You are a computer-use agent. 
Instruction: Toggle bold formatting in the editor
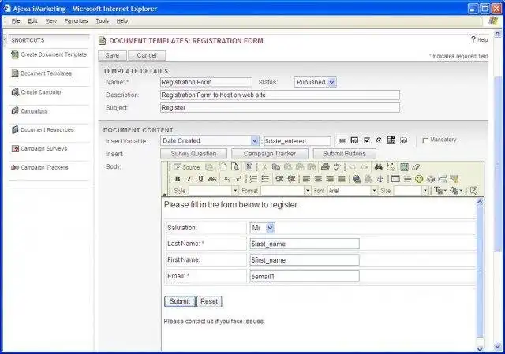coord(177,179)
